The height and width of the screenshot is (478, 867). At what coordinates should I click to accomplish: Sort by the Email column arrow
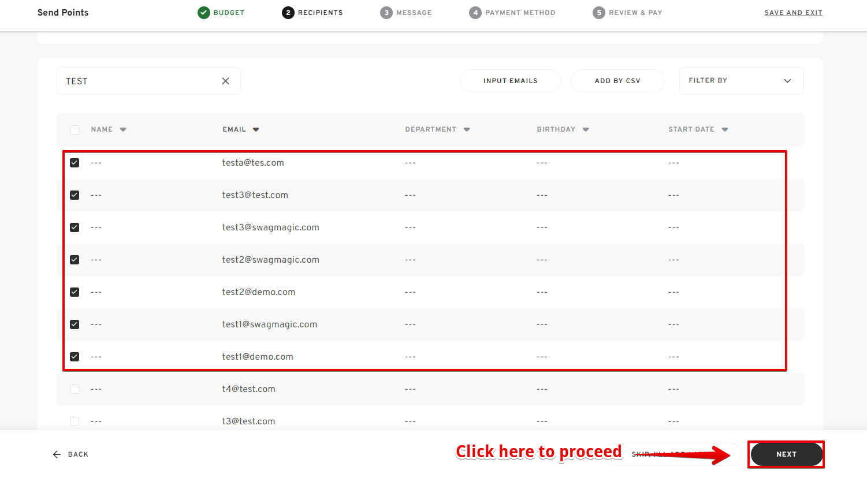pos(256,130)
